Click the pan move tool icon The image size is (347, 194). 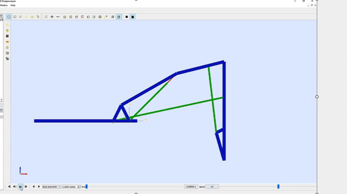[x=27, y=17]
